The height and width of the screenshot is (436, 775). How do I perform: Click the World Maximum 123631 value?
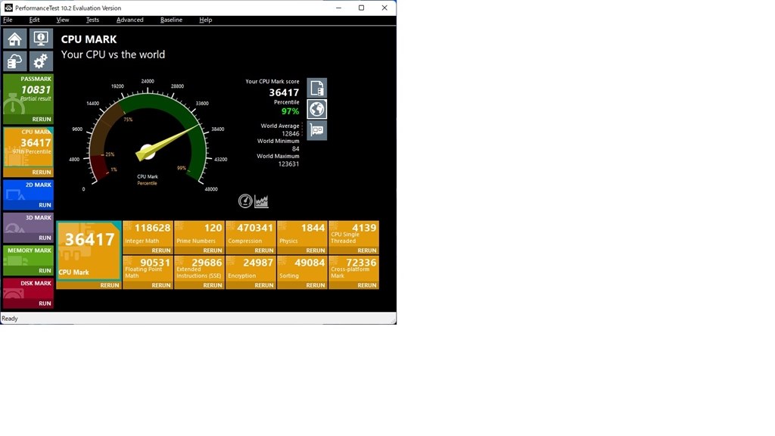tap(288, 164)
